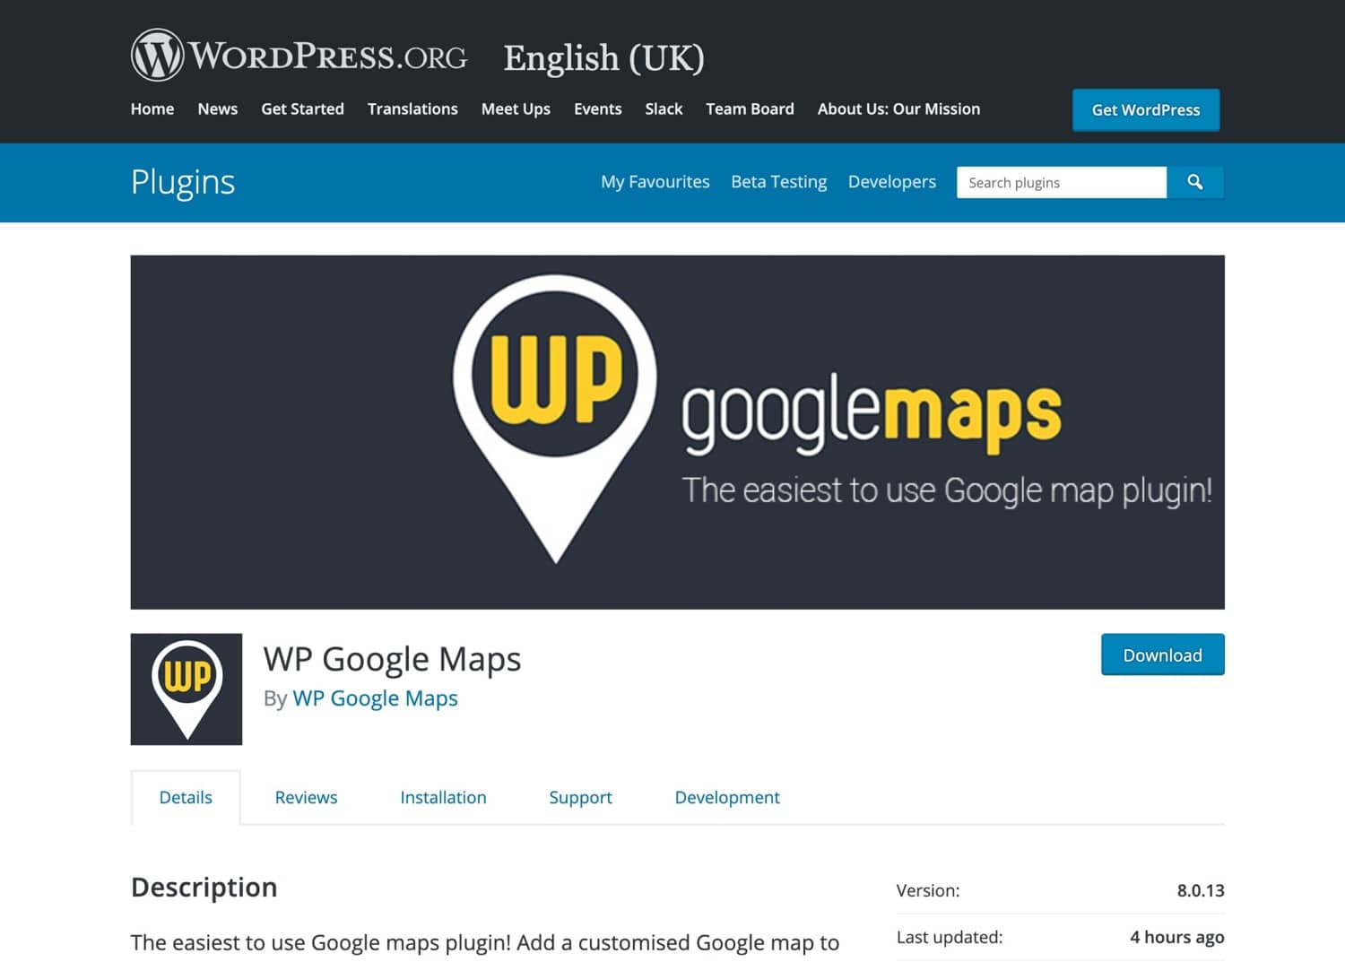Open the Get Started menu item
Screen dimensions: 1345x962
click(302, 108)
